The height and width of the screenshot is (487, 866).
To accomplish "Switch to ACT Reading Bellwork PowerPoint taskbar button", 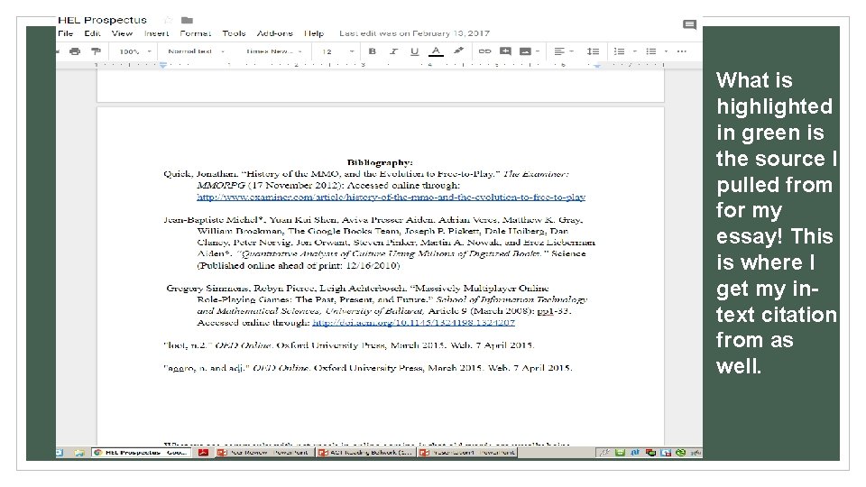I will (x=366, y=452).
